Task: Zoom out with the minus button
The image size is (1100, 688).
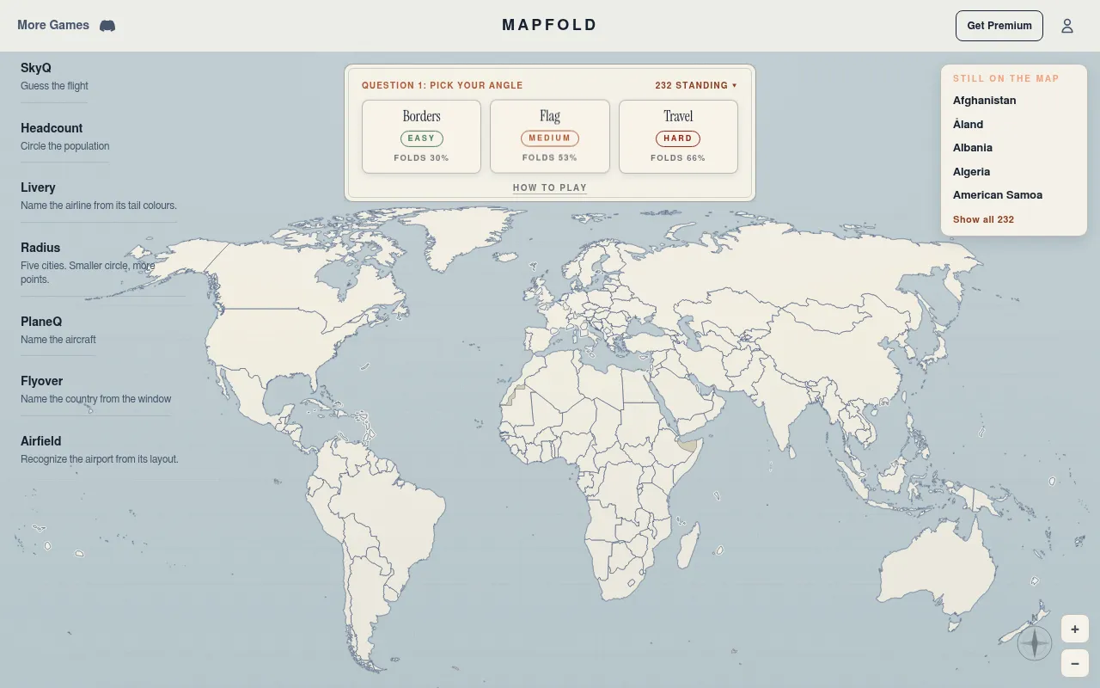Action: coord(1075,663)
